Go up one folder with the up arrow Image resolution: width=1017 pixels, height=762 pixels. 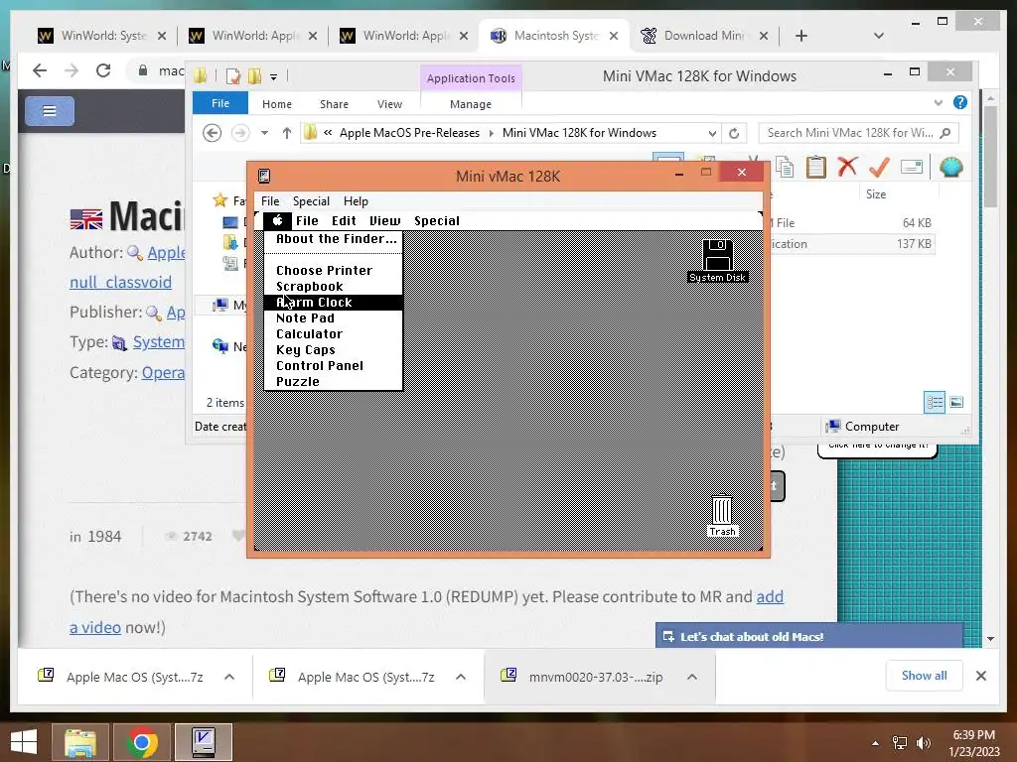[x=287, y=133]
